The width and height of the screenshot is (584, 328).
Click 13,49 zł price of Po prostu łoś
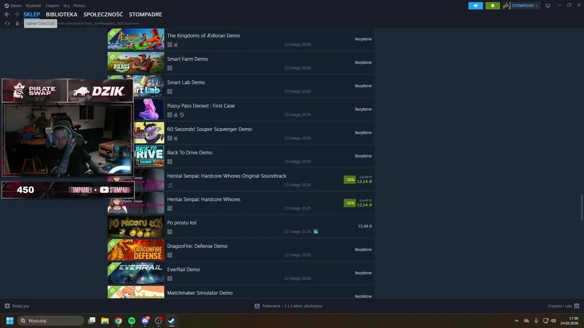pyautogui.click(x=365, y=226)
